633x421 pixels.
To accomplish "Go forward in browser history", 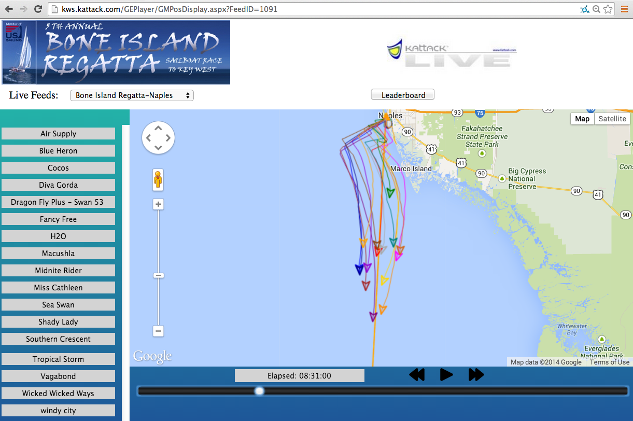I will [23, 9].
